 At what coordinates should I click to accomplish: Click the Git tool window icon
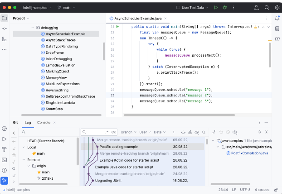[x=5, y=181]
